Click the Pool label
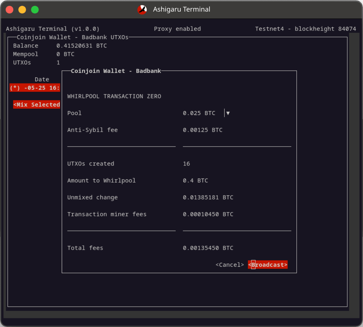This screenshot has width=363, height=327. coord(74,113)
